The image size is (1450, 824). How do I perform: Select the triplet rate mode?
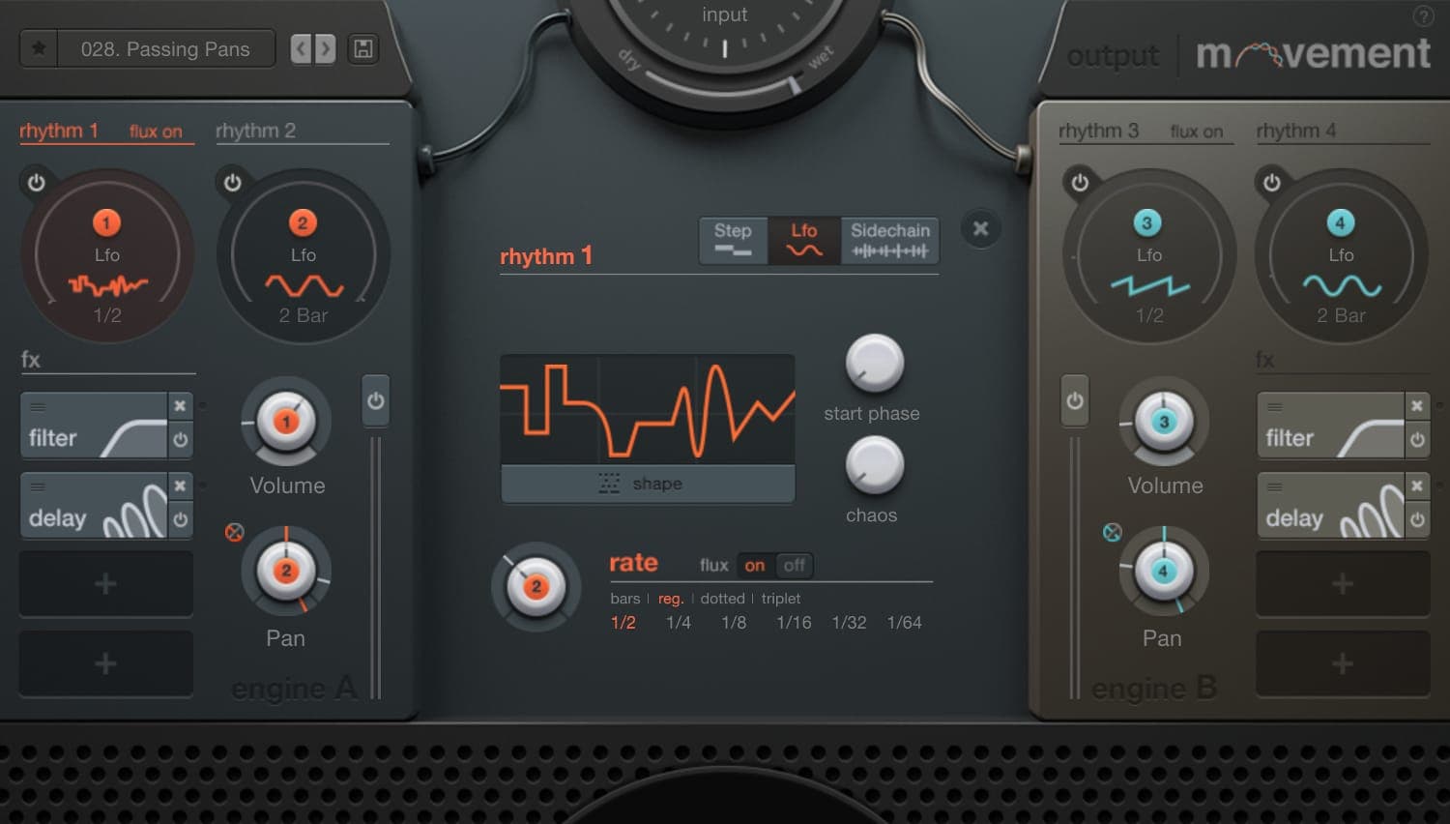pyautogui.click(x=781, y=599)
